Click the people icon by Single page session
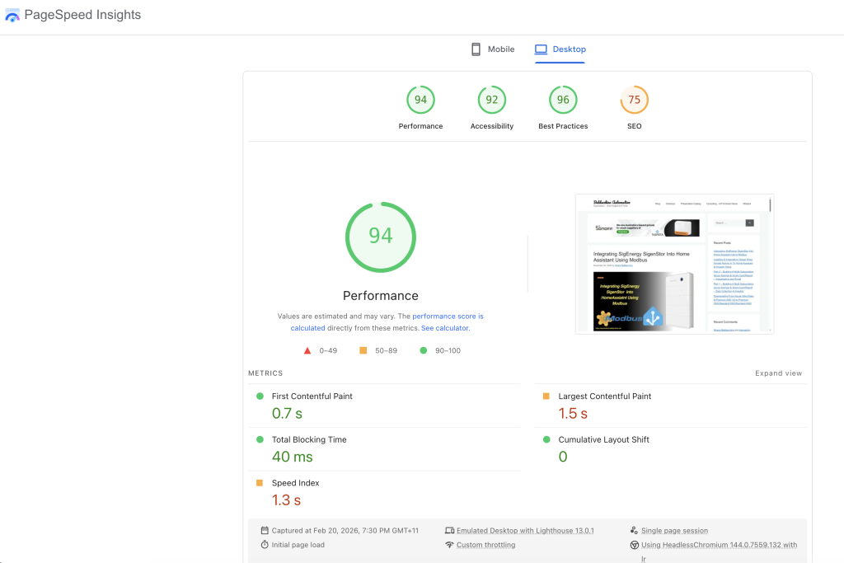The height and width of the screenshot is (563, 844). click(x=634, y=531)
